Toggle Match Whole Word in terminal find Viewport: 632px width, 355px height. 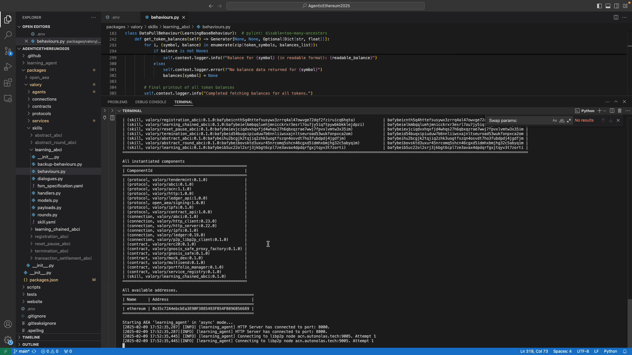562,120
